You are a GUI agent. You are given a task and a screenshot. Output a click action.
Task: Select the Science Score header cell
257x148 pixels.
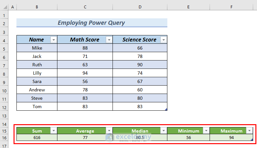point(140,39)
